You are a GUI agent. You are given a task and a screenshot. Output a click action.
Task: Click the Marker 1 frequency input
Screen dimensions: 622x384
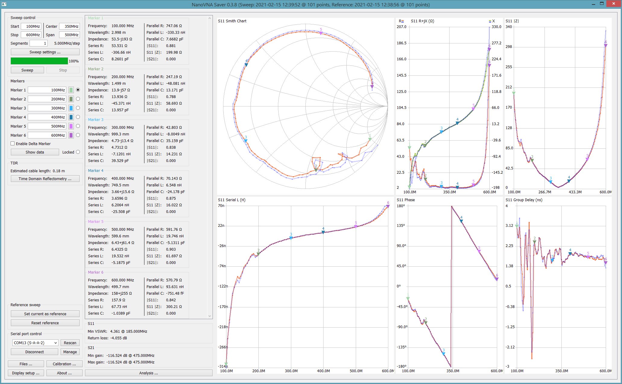point(47,90)
